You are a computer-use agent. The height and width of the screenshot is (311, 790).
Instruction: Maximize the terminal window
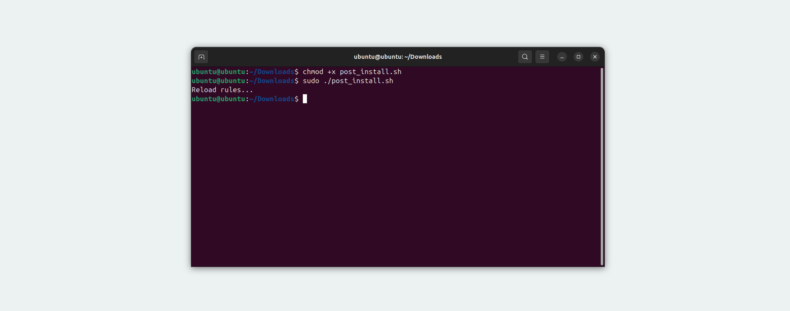pyautogui.click(x=579, y=57)
